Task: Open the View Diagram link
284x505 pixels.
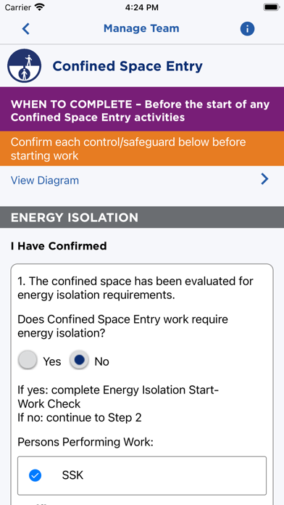Action: tap(45, 181)
